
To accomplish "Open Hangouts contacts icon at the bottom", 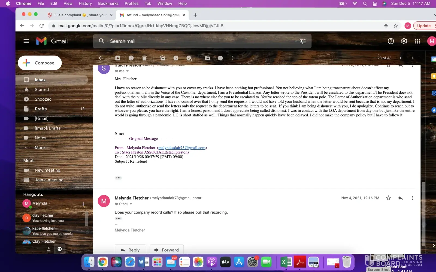I will click(49, 249).
